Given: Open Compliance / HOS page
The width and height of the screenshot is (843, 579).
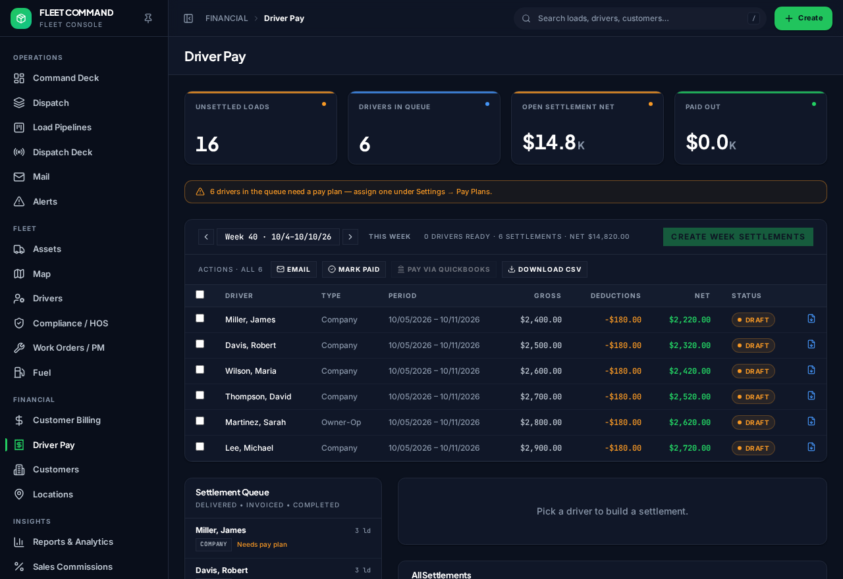Looking at the screenshot, I should (84, 323).
